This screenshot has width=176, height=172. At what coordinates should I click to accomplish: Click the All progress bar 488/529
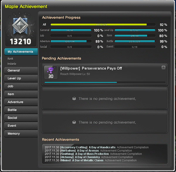click(x=103, y=24)
